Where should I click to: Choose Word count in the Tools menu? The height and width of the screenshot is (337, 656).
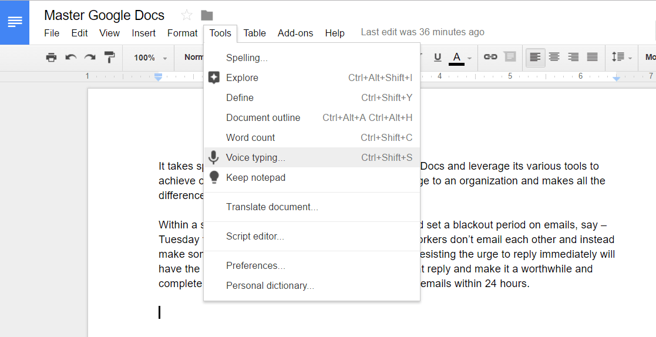click(x=251, y=137)
